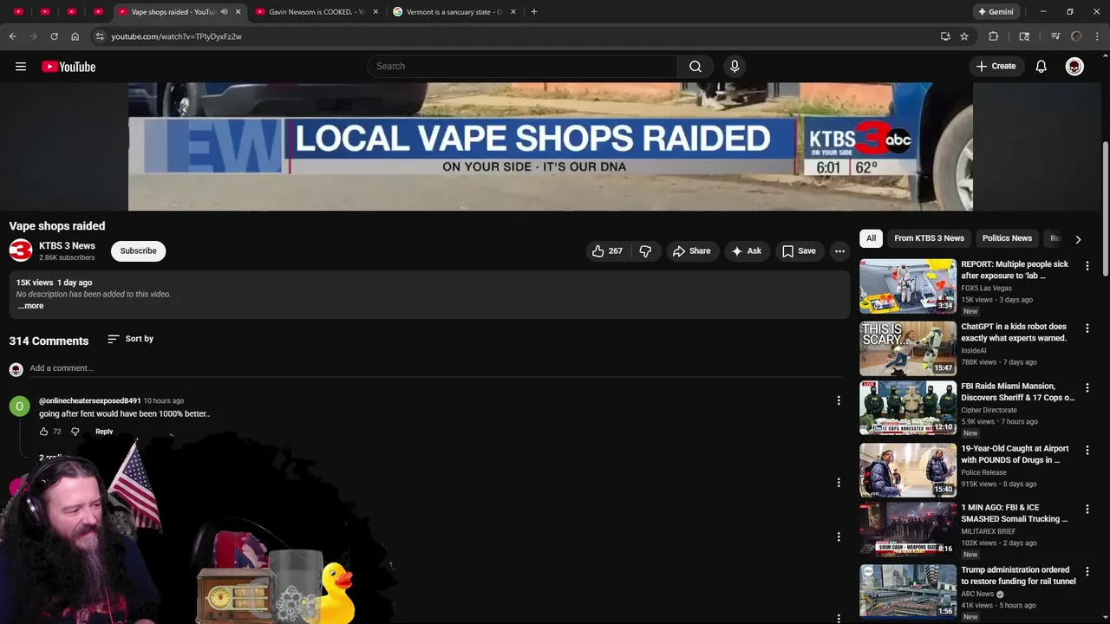Open menu for the 'FBI & ICE SMASHED' video

pos(1087,510)
